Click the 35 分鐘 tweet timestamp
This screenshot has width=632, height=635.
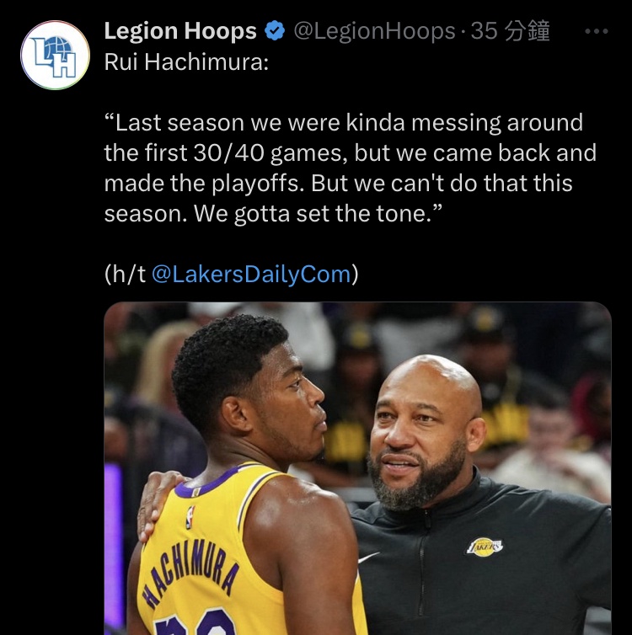click(511, 32)
